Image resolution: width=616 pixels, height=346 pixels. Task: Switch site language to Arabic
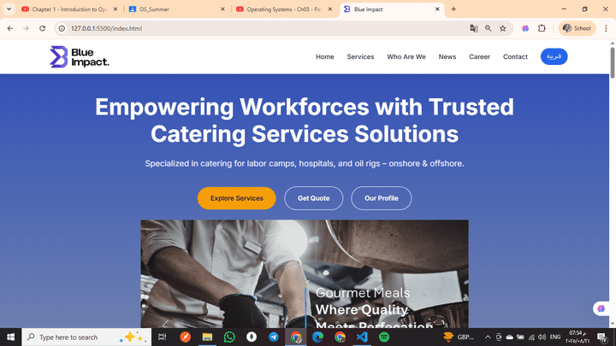554,56
